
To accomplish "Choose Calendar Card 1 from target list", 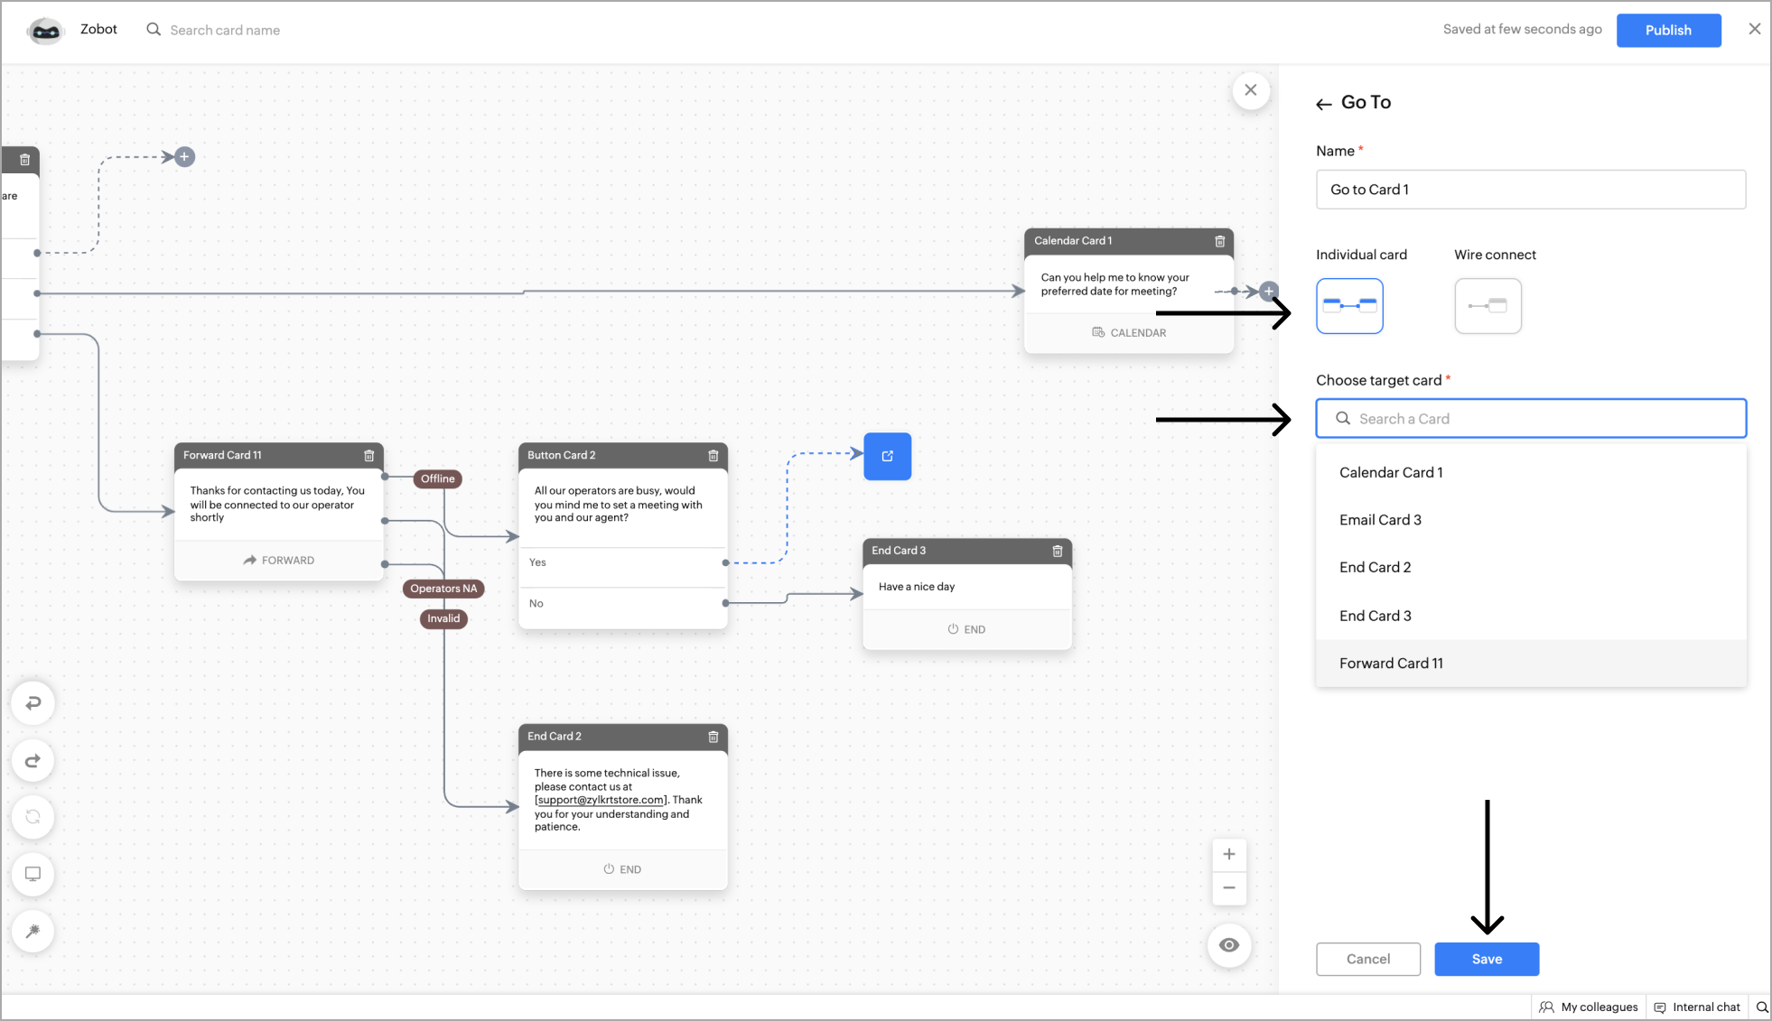I will [x=1391, y=473].
